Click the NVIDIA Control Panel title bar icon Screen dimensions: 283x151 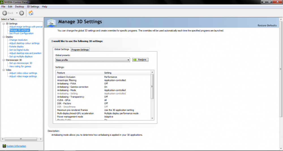click(x=2, y=2)
